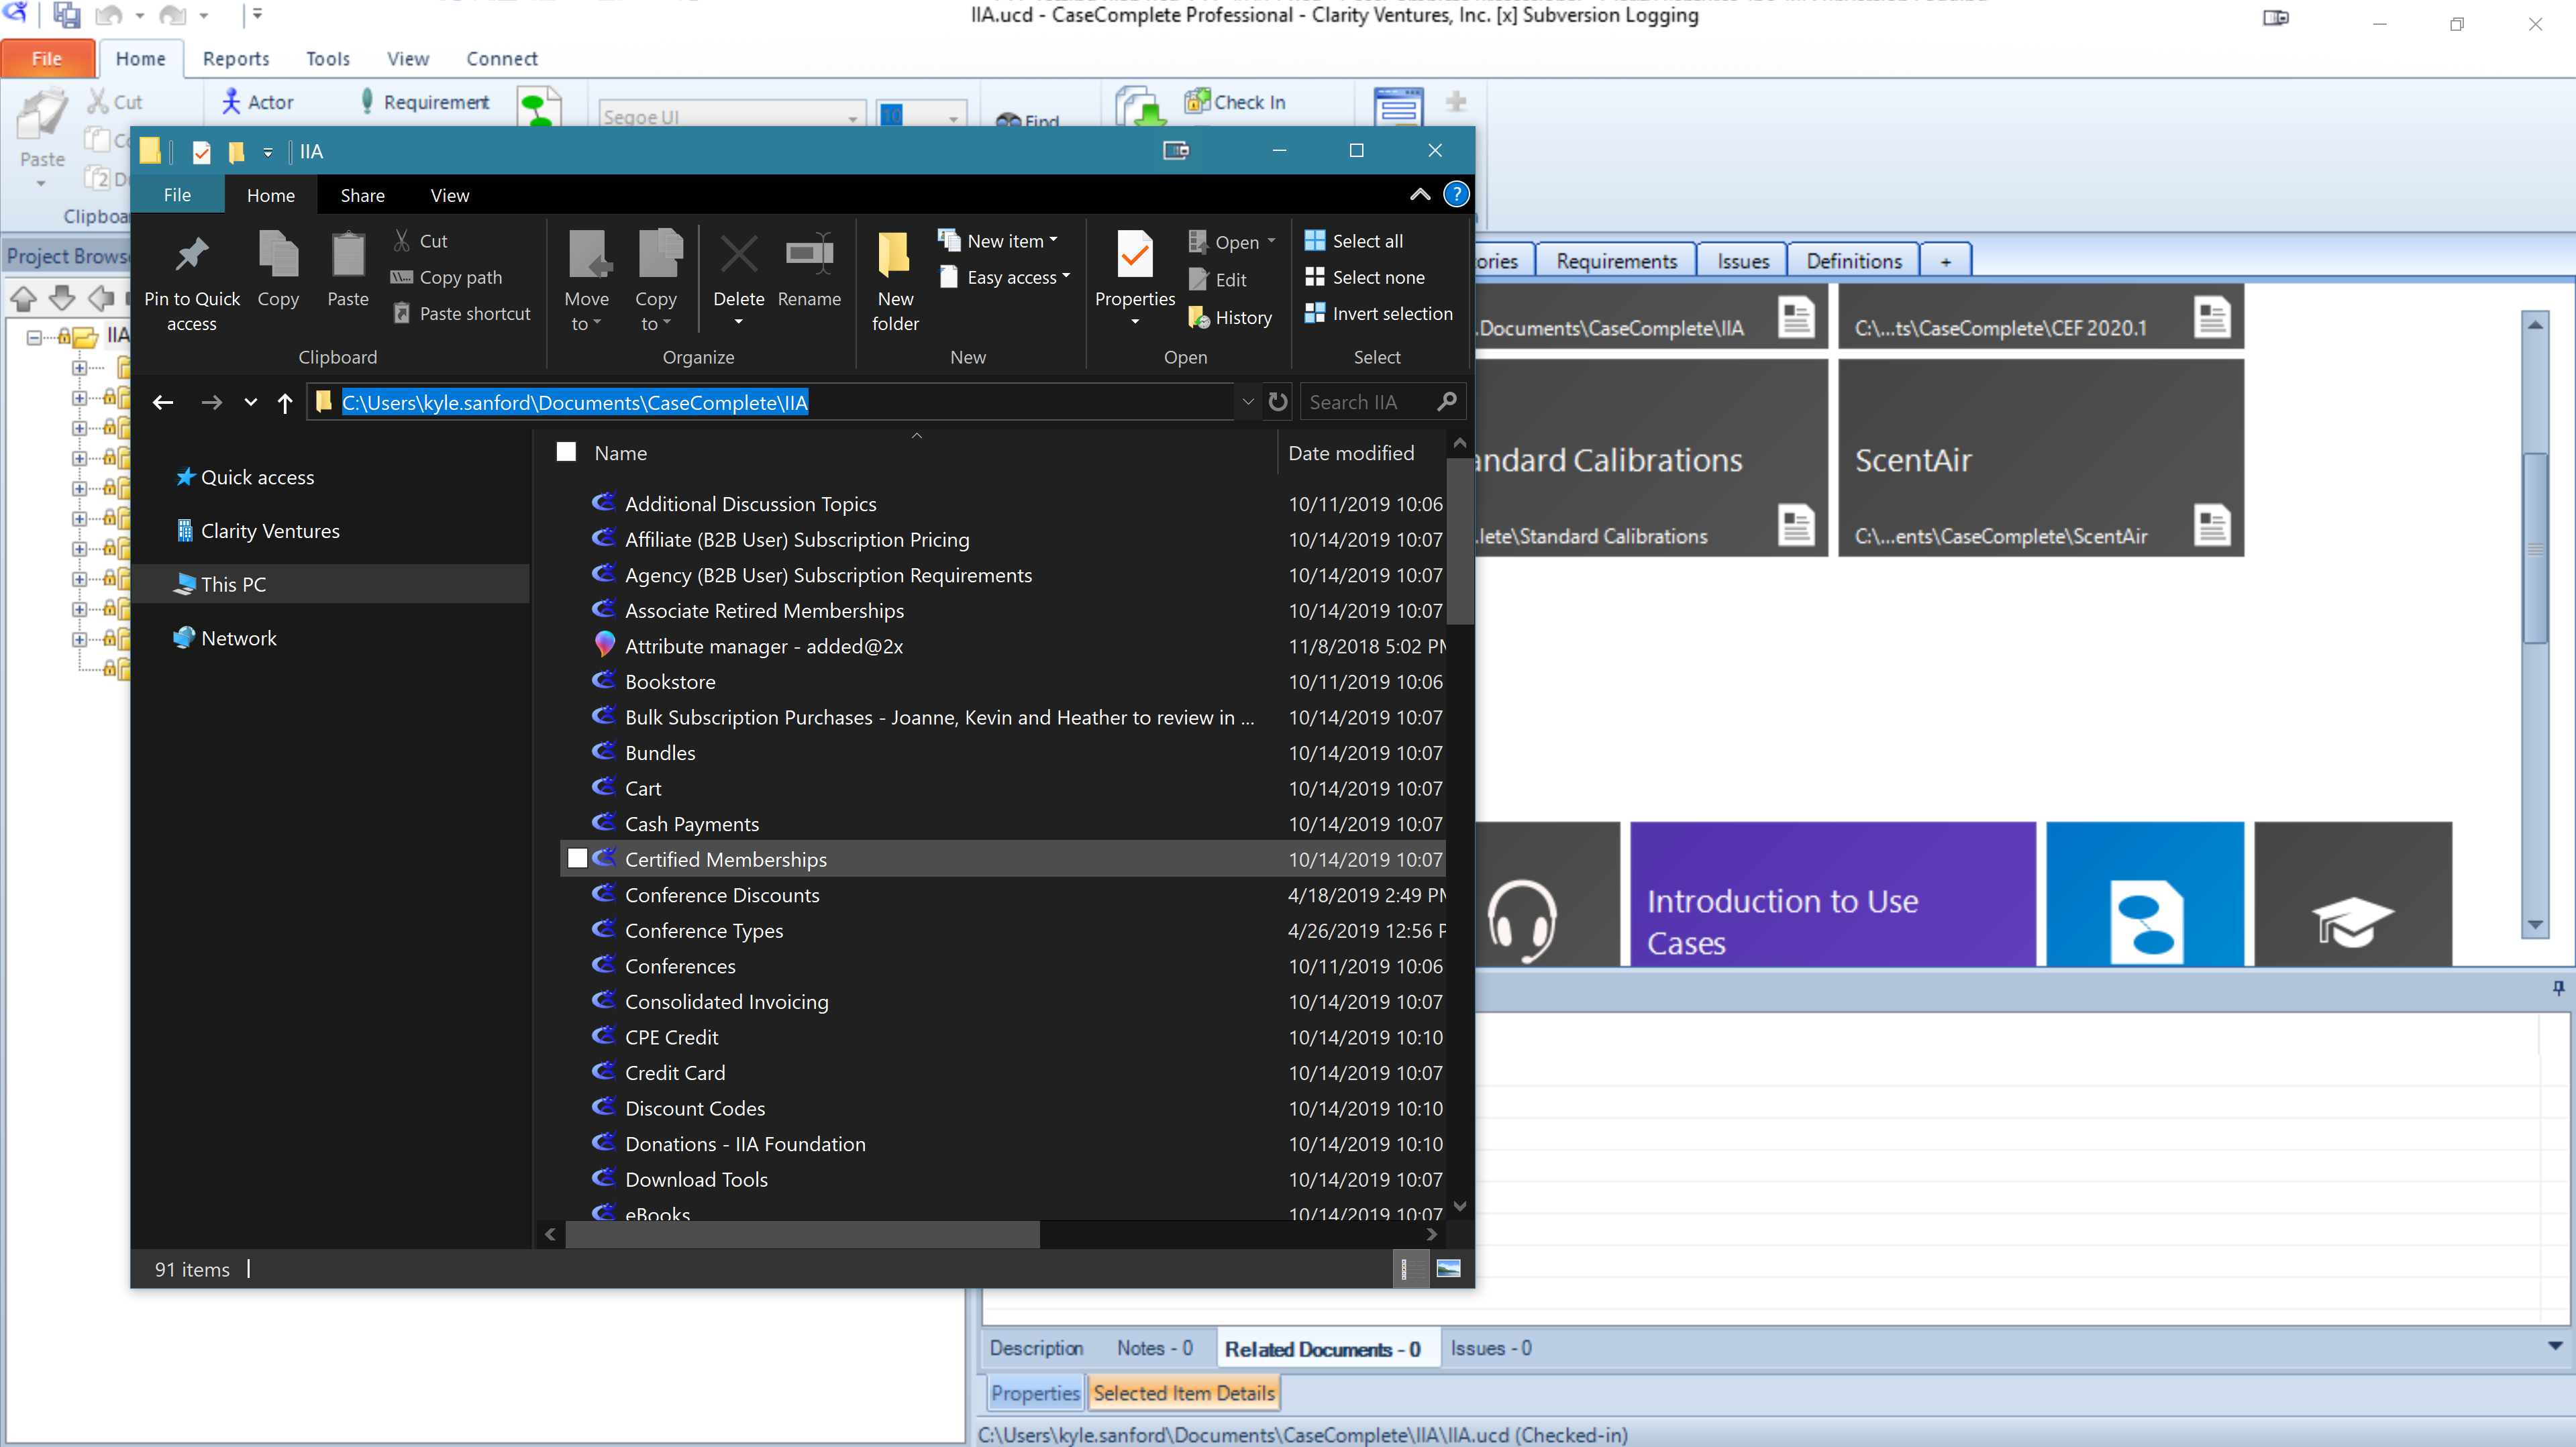This screenshot has height=1447, width=2576.
Task: Click Edit in the Open group
Action: click(x=1218, y=280)
